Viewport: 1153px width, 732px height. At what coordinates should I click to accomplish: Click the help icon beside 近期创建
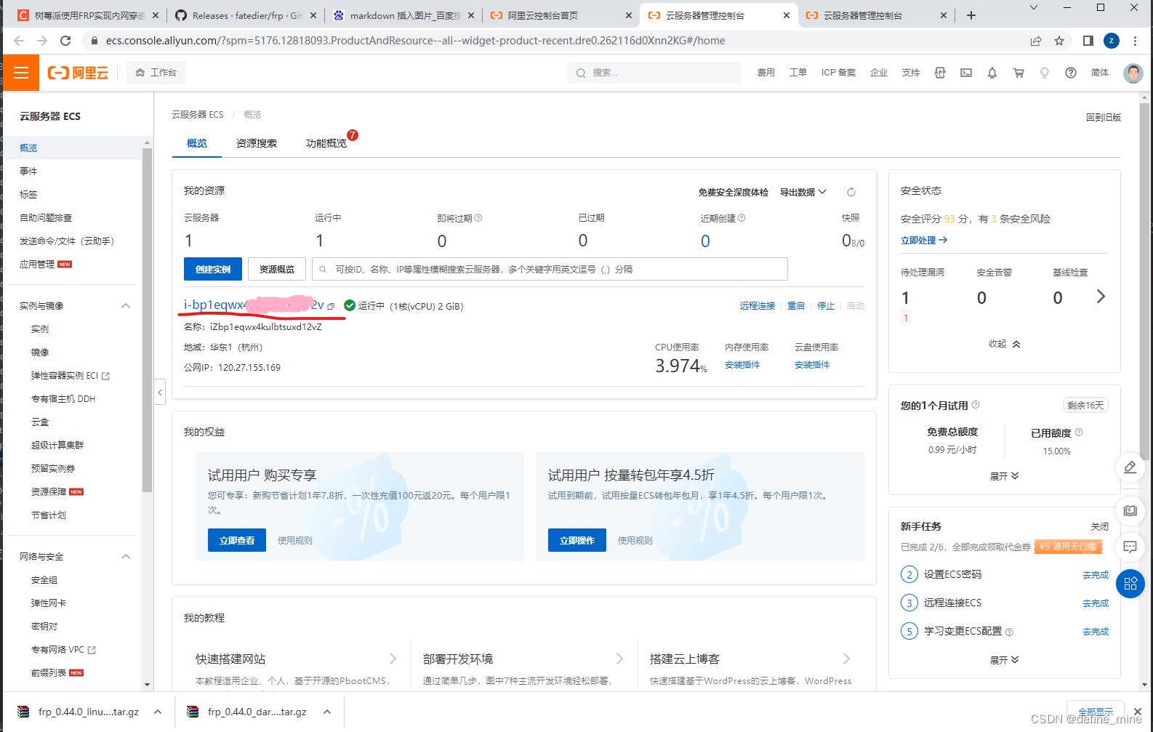[x=742, y=218]
